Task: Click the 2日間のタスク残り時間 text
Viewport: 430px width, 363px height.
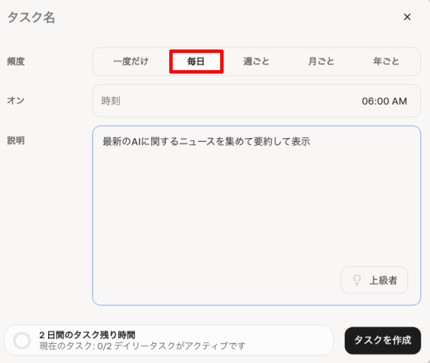Action: [x=87, y=335]
